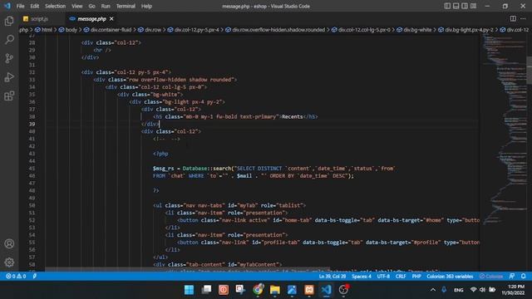The height and width of the screenshot is (299, 532).
Task: Click the notifications bell in the status bar
Action: (x=524, y=277)
